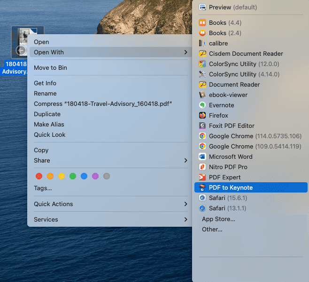
Task: Click the Microsoft Word icon
Action: tap(202, 156)
